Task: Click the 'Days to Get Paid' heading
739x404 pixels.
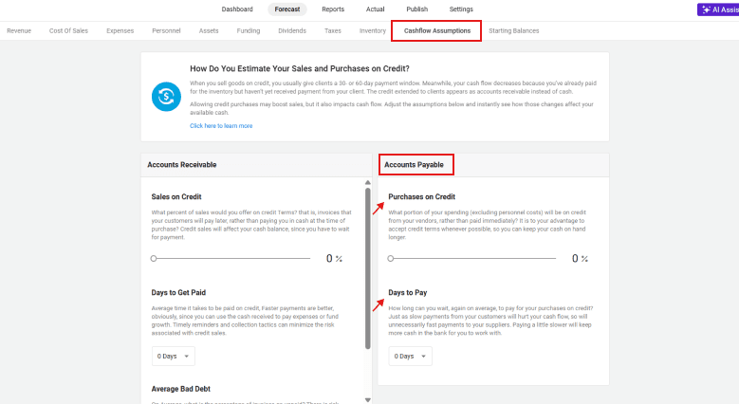Action: click(178, 292)
